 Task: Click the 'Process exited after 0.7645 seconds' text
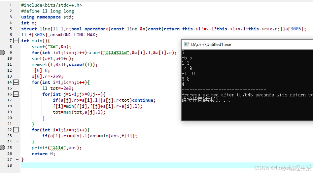(x=227, y=95)
